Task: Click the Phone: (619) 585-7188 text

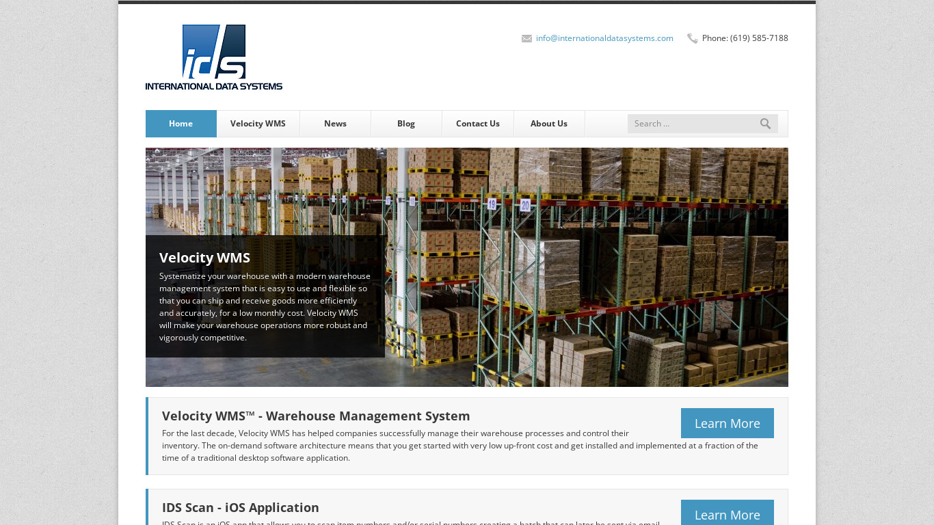Action: 745,38
